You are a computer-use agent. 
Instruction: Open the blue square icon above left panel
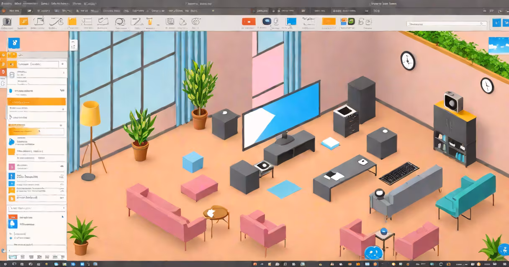[14, 43]
